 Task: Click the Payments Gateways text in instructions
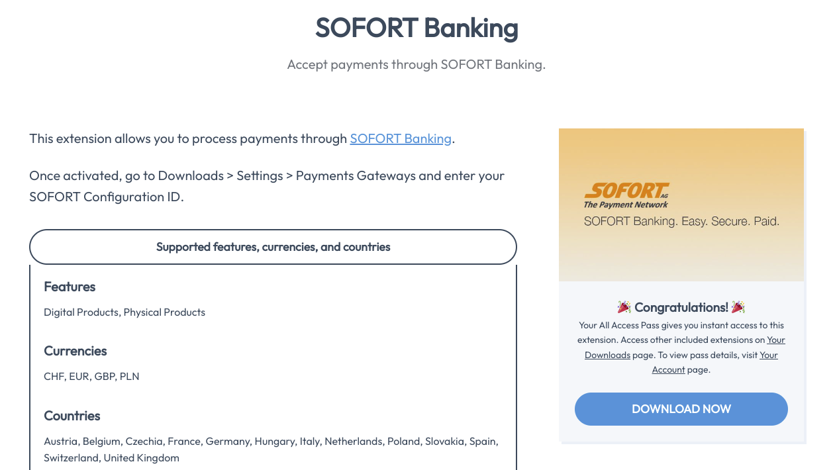pos(355,175)
